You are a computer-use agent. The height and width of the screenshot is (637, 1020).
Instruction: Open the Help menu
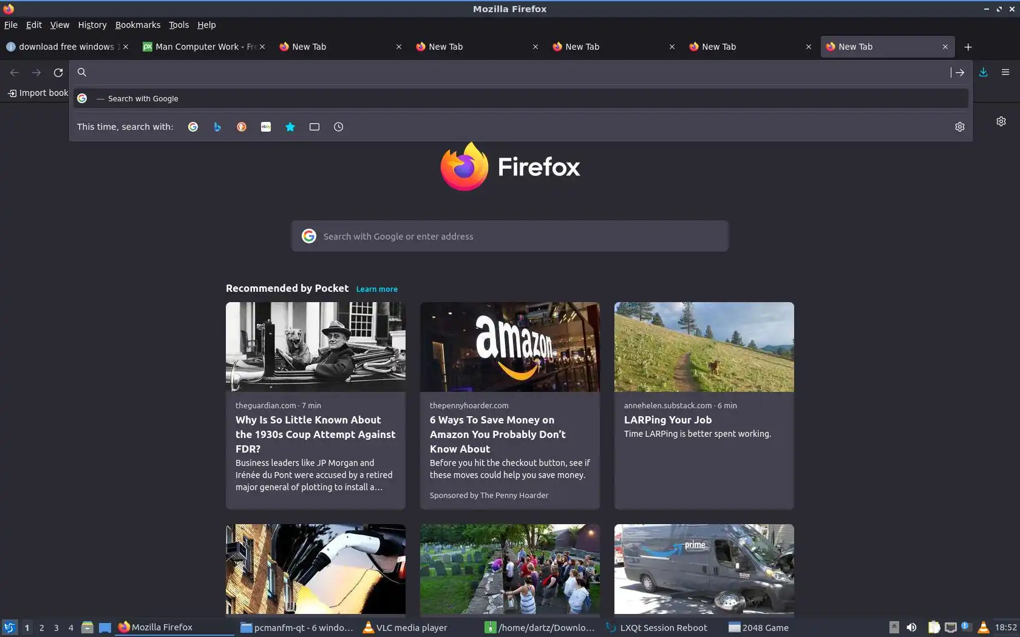pos(206,25)
